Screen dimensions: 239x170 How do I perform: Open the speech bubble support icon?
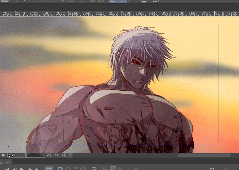click(x=156, y=1)
